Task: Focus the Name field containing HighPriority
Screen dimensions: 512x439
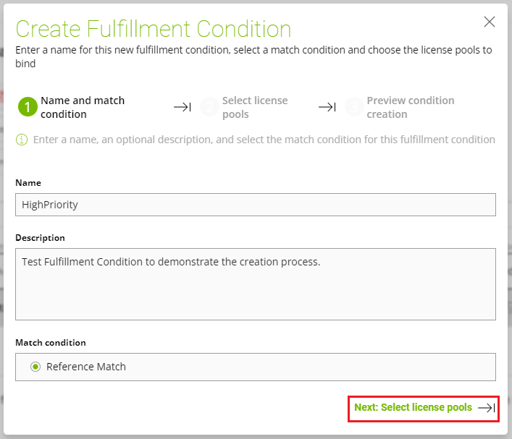Action: [255, 205]
